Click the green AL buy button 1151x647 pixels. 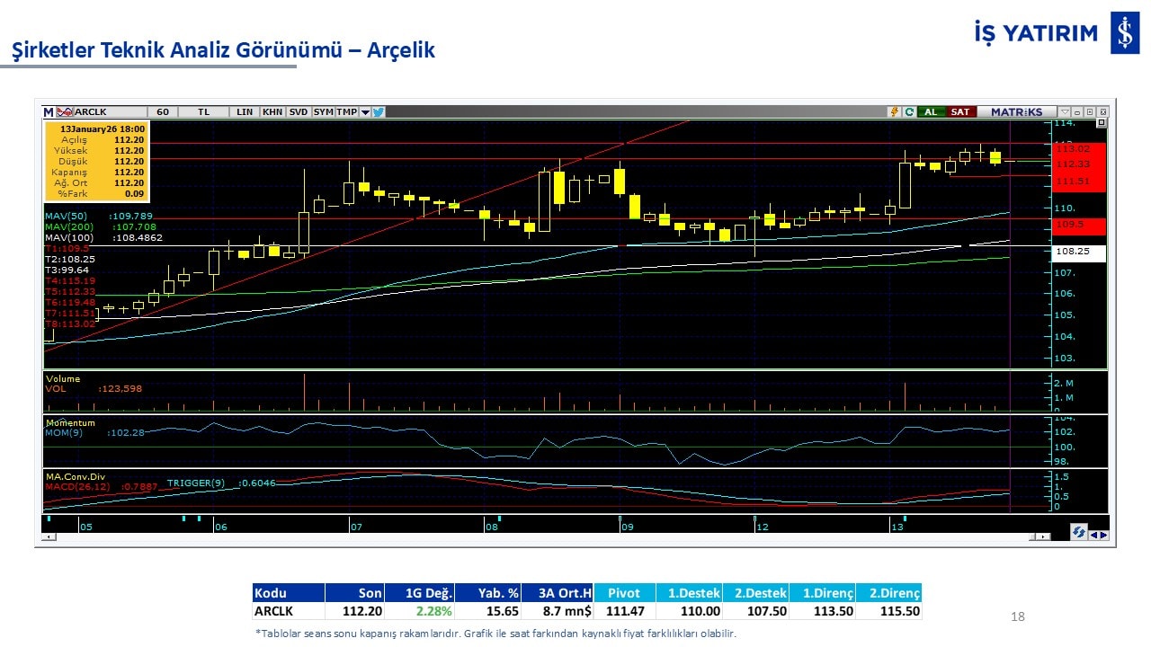pos(931,112)
